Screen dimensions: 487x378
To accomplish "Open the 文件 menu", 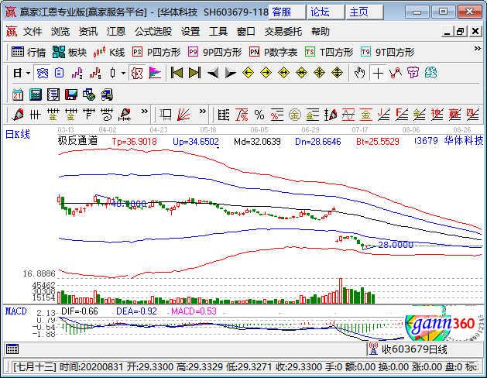I will point(33,31).
